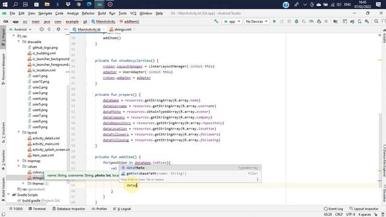Select getDatabasePath completion suggestion
This screenshot has width=386, height=217.
[x=190, y=174]
